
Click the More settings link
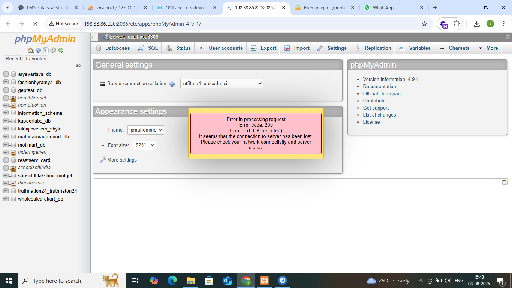[x=122, y=160]
